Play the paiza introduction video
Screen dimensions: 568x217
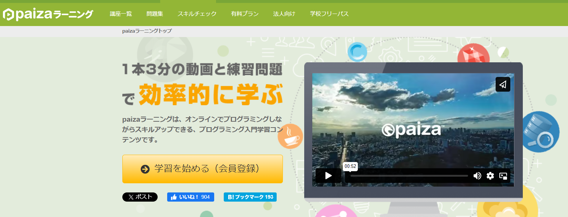(x=328, y=176)
